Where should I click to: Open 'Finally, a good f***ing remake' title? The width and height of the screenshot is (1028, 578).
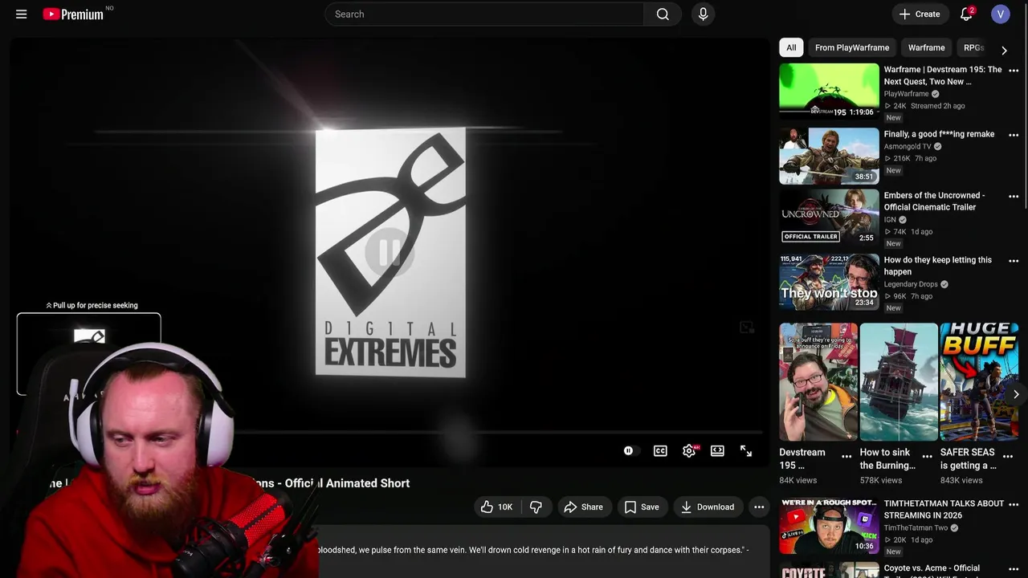(x=939, y=134)
